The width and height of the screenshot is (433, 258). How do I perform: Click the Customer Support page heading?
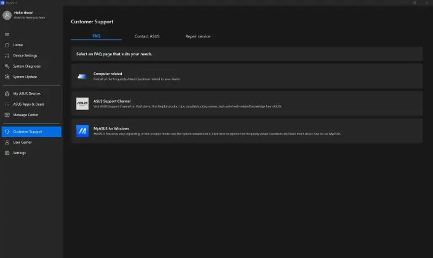coord(92,21)
